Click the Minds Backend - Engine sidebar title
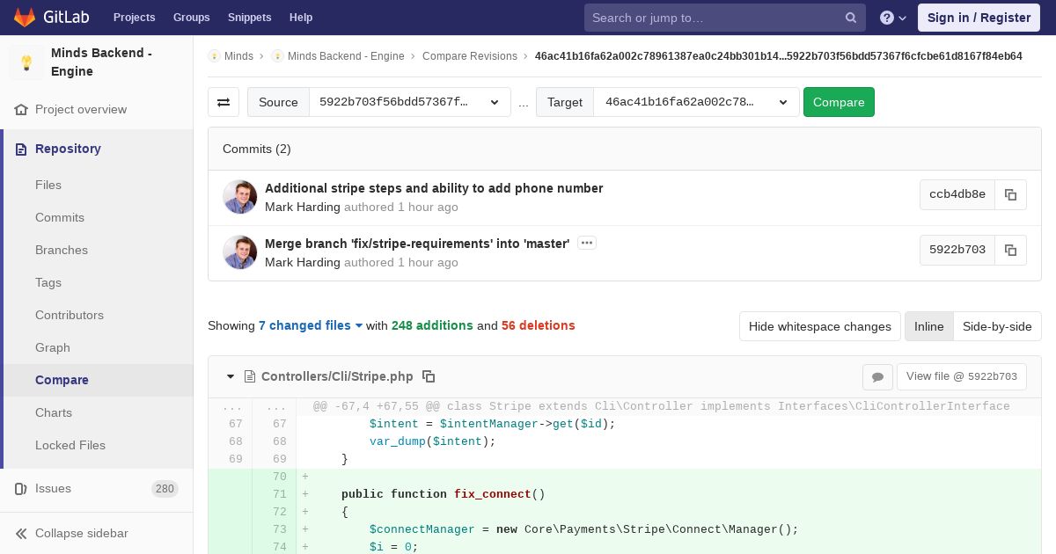 point(101,62)
